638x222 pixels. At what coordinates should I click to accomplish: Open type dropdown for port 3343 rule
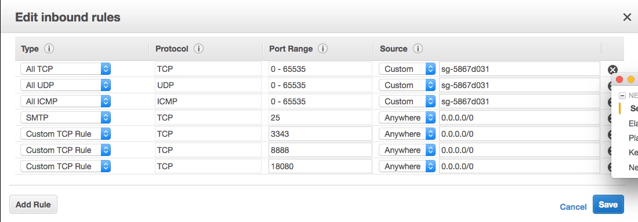66,134
